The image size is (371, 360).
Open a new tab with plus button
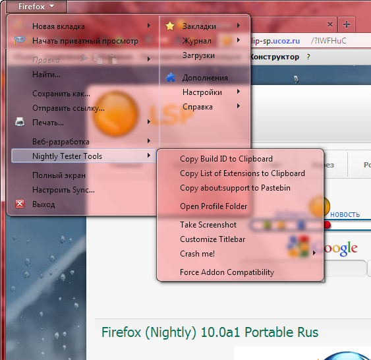[x=347, y=24]
